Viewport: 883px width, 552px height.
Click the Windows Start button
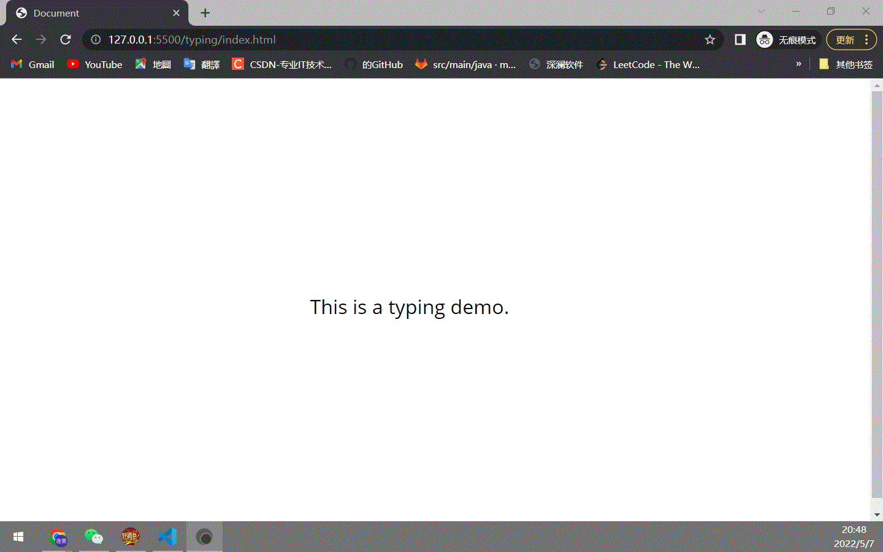tap(18, 536)
